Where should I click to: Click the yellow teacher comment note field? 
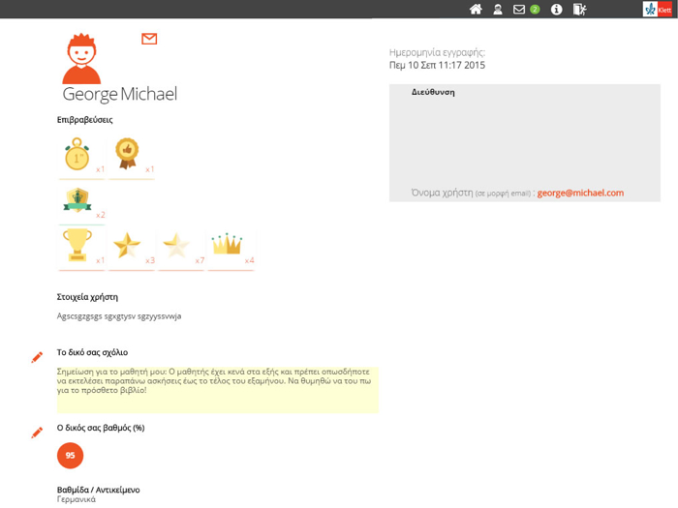click(218, 390)
